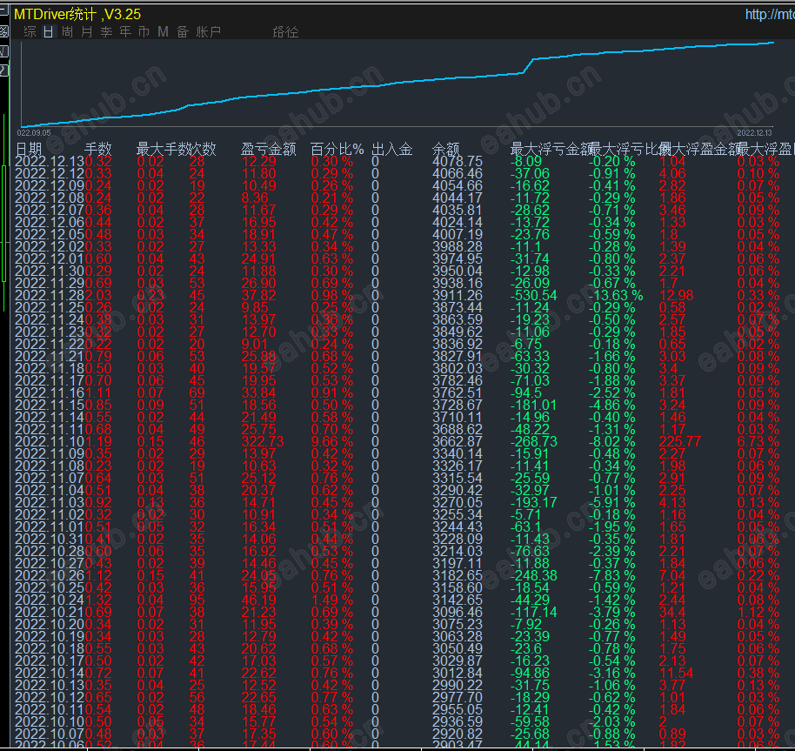Viewport: 795px width, 751px height.
Task: Open the 币 currency tab
Action: tap(144, 32)
